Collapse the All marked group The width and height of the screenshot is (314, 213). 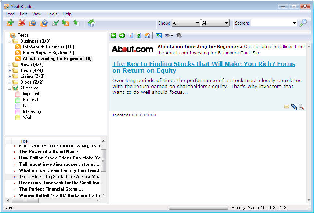pos(10,88)
